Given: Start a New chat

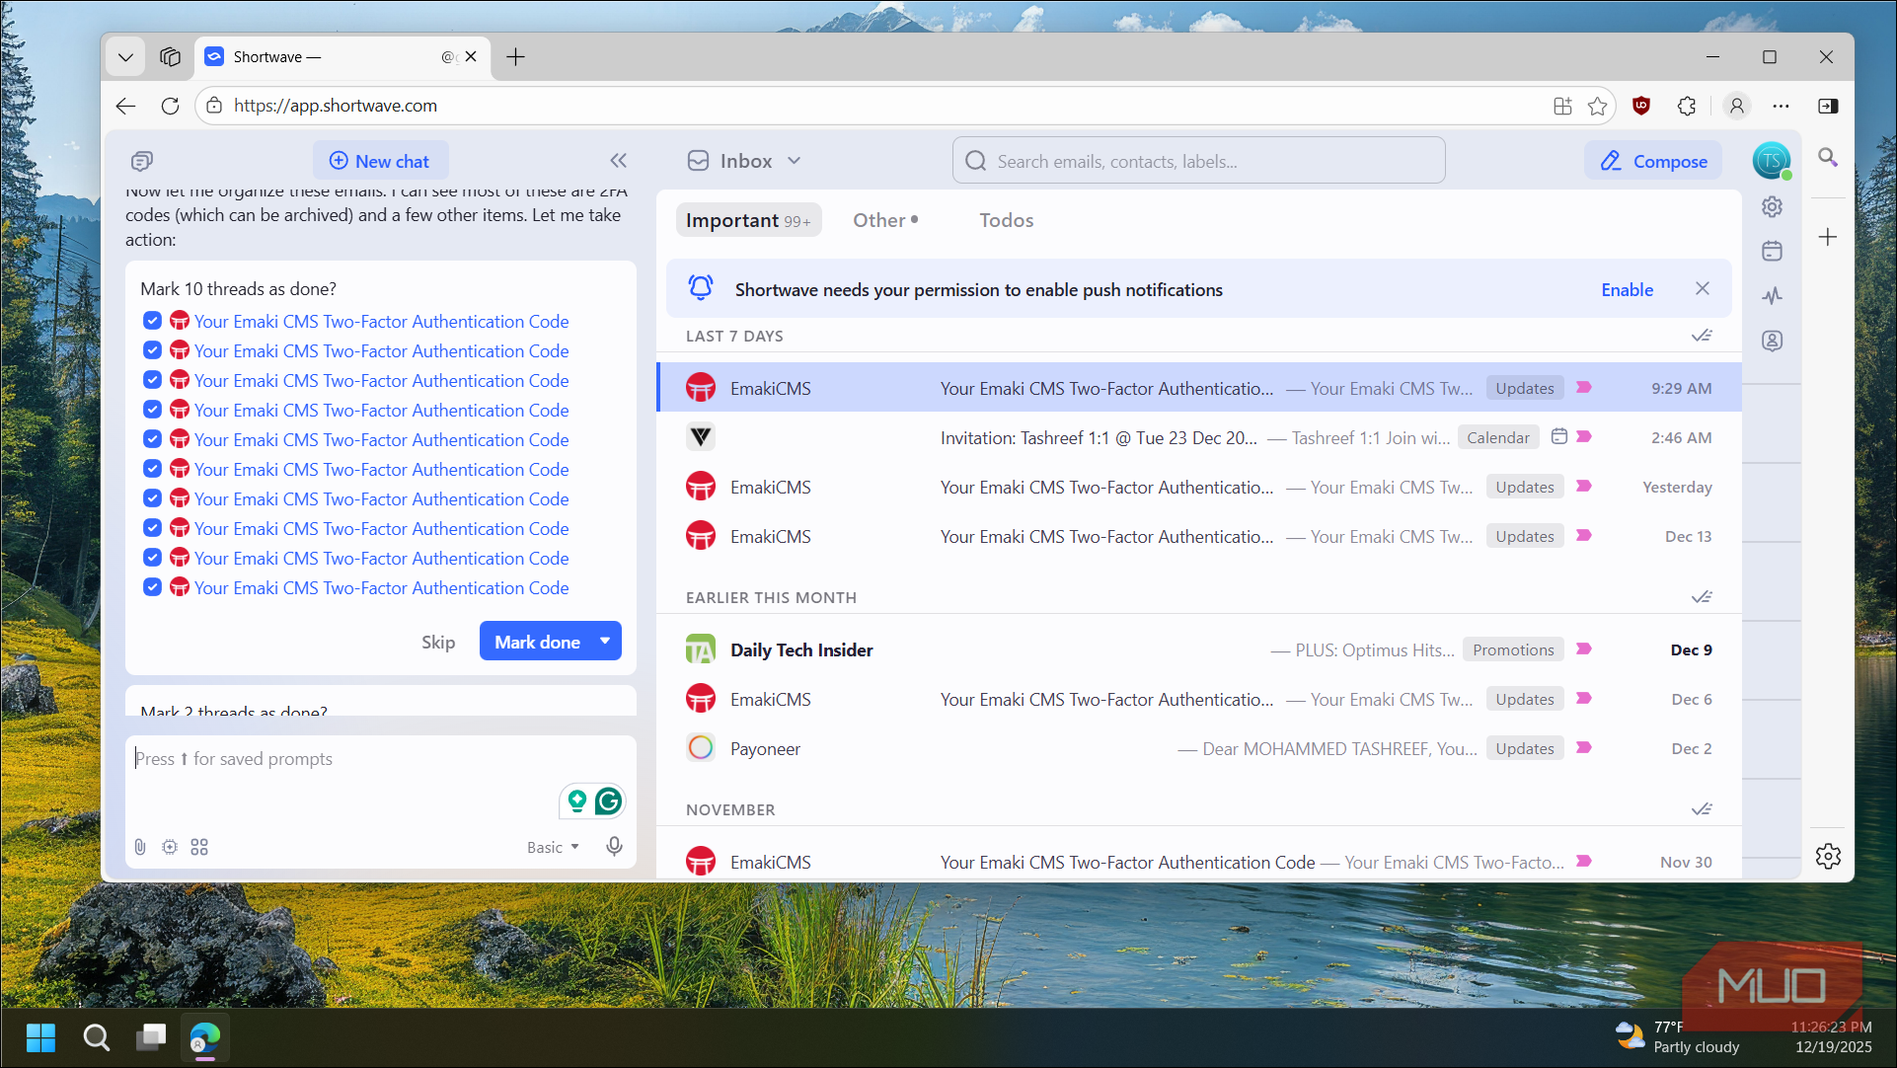Looking at the screenshot, I should 380,161.
